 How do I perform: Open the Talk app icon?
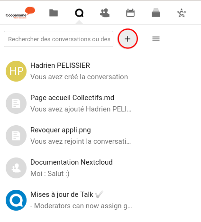click(79, 13)
